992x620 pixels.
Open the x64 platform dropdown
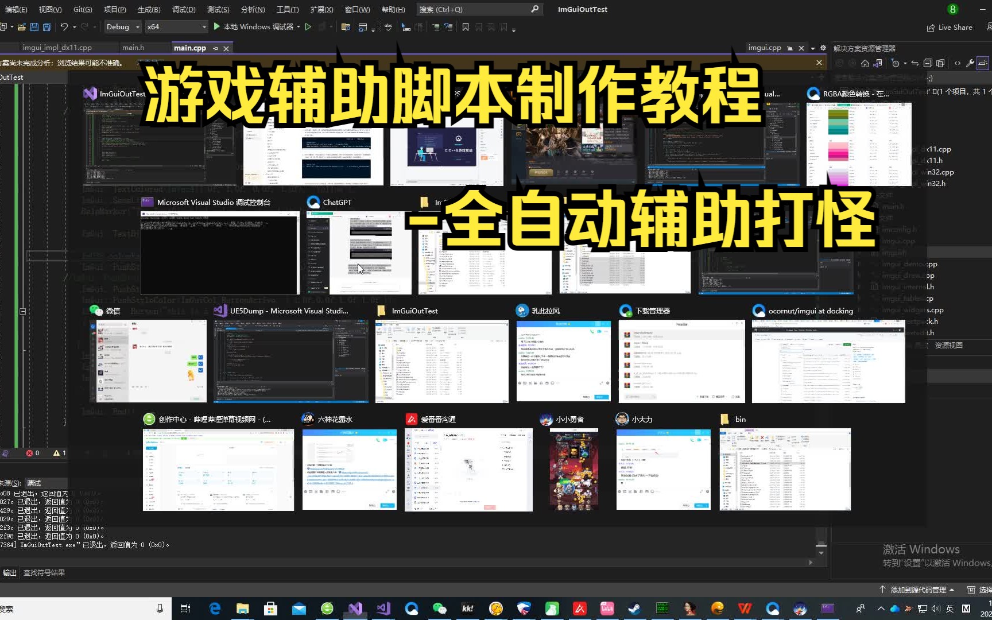(176, 27)
